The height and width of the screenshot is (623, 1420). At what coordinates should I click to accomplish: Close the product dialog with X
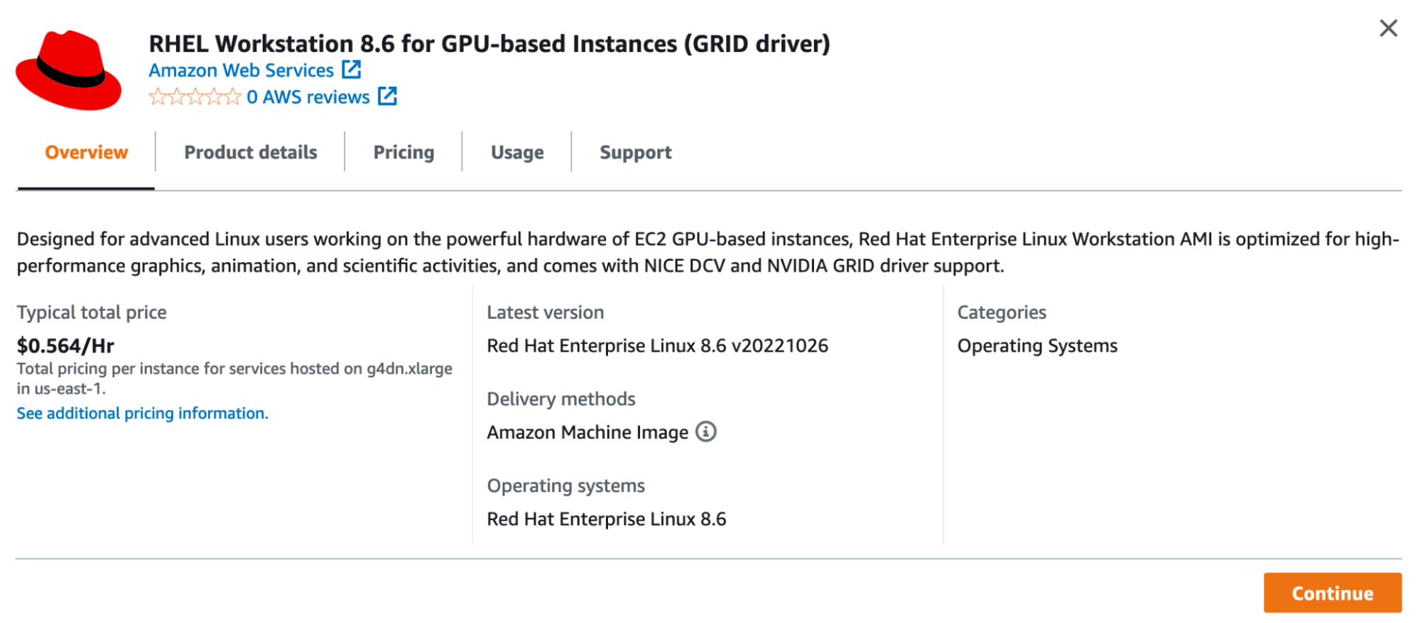(1388, 28)
